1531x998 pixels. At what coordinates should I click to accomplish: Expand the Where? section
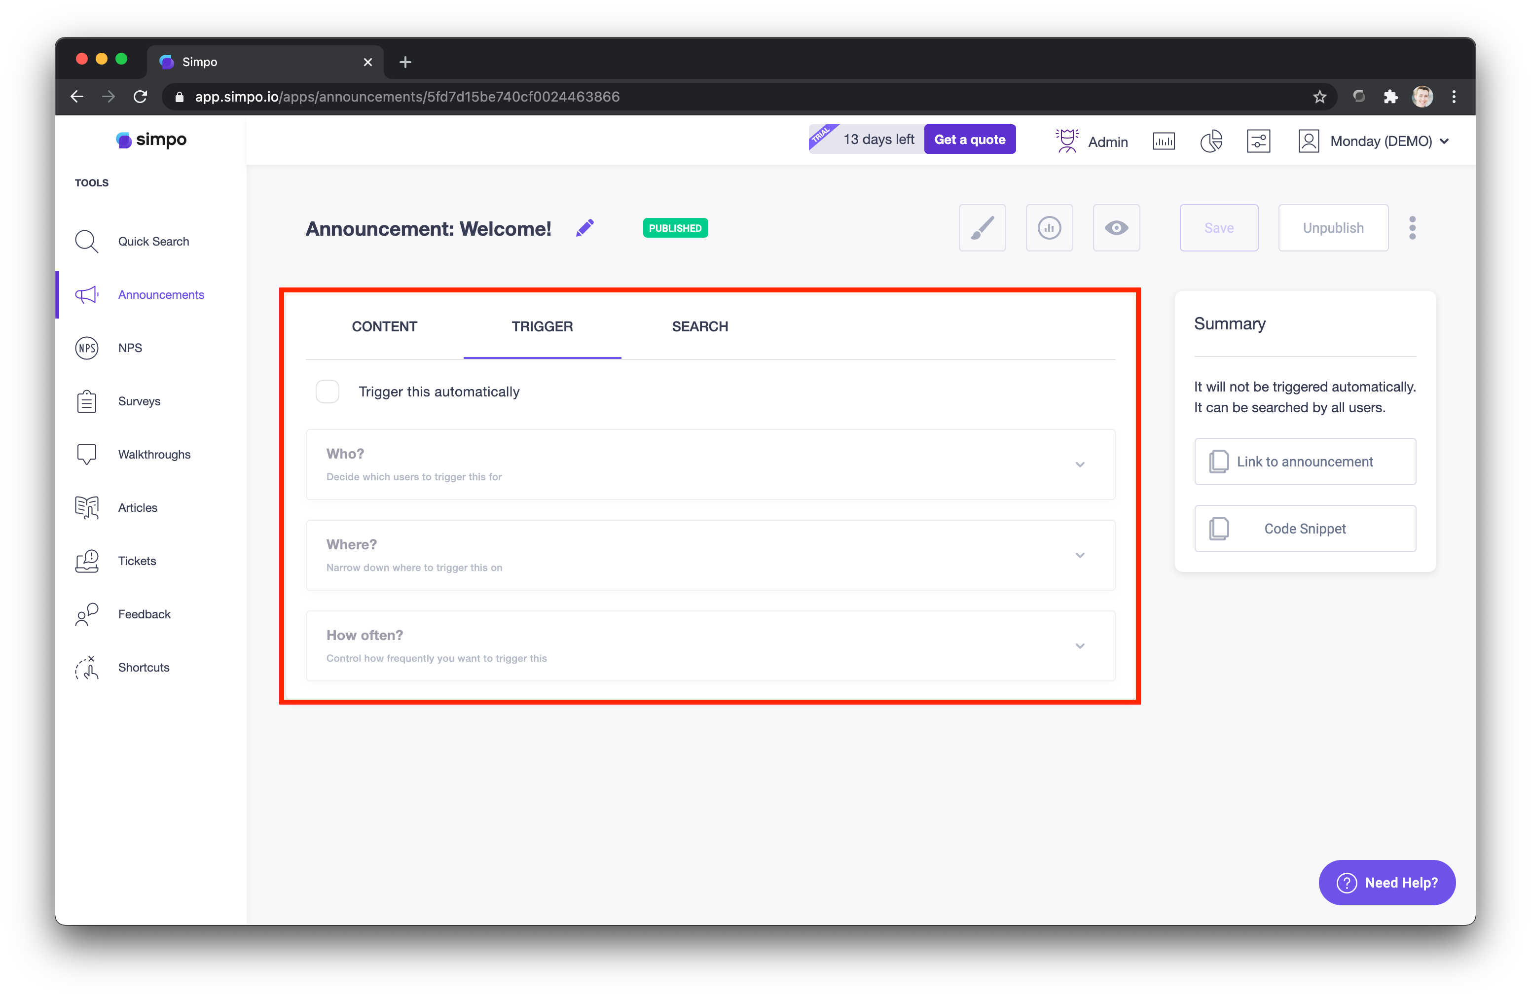[x=710, y=555]
